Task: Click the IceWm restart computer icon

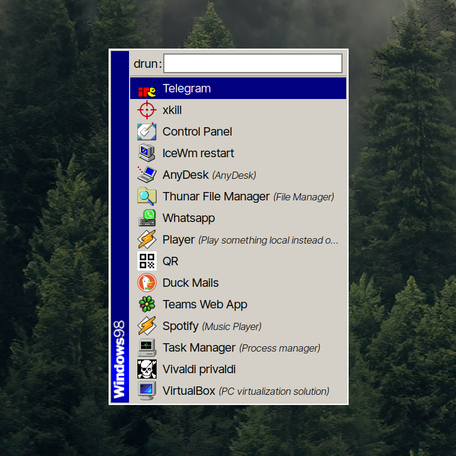Action: click(147, 153)
